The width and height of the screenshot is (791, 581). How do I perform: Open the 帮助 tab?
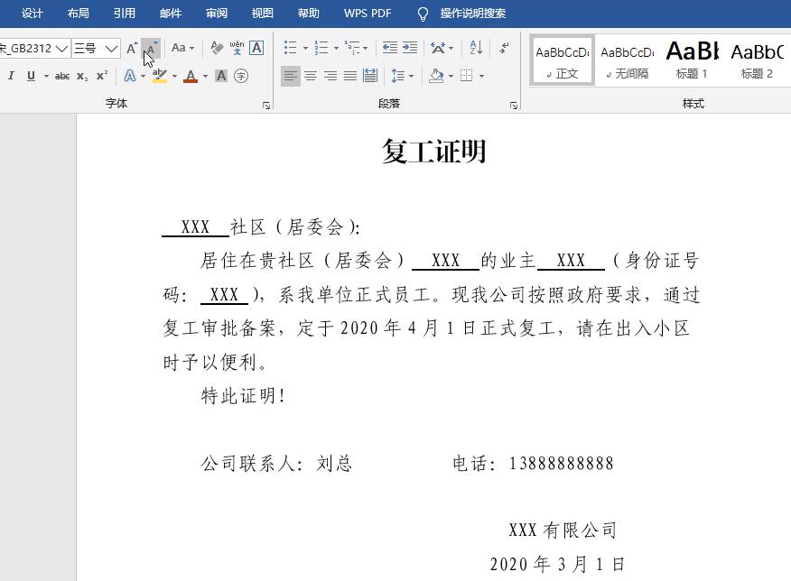(308, 14)
